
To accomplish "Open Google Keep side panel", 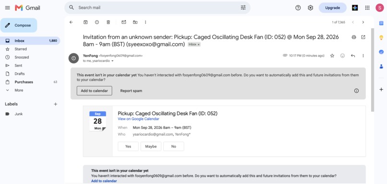I will pos(381,37).
